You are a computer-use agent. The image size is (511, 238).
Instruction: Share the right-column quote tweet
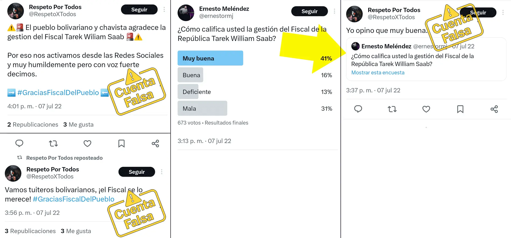494,109
